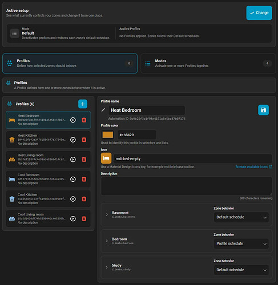Play the Cool Kitchen profile
278x285 pixels.
click(73, 199)
